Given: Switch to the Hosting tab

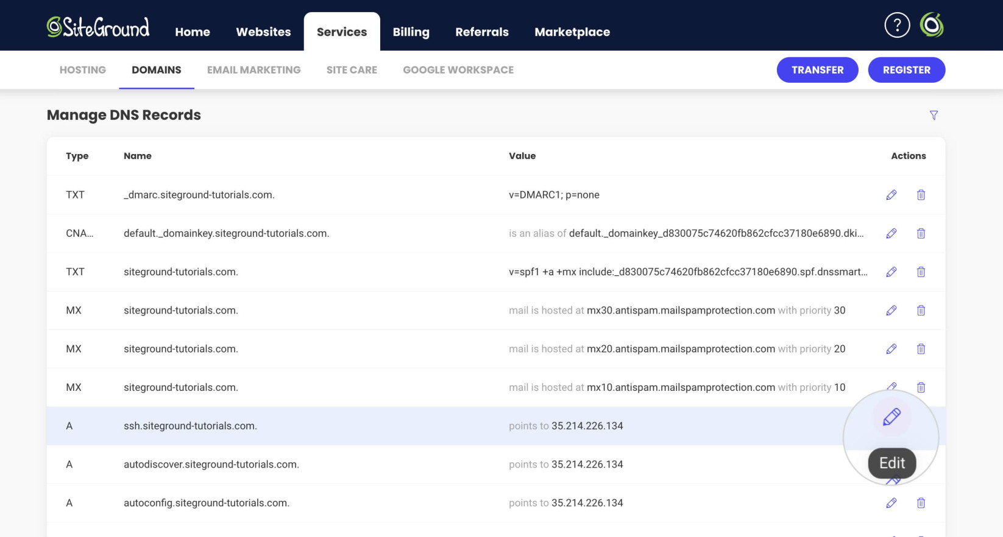Looking at the screenshot, I should (x=83, y=70).
